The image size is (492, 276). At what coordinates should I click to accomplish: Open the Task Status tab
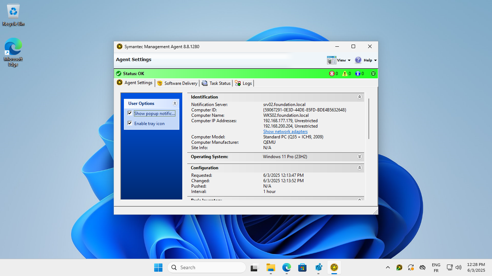pyautogui.click(x=216, y=83)
